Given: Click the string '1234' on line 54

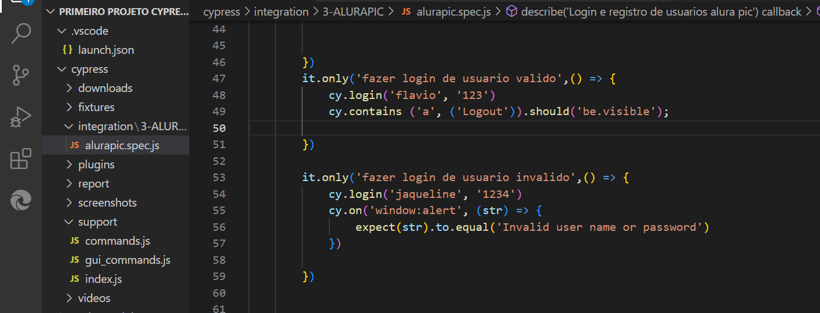Looking at the screenshot, I should coord(497,194).
